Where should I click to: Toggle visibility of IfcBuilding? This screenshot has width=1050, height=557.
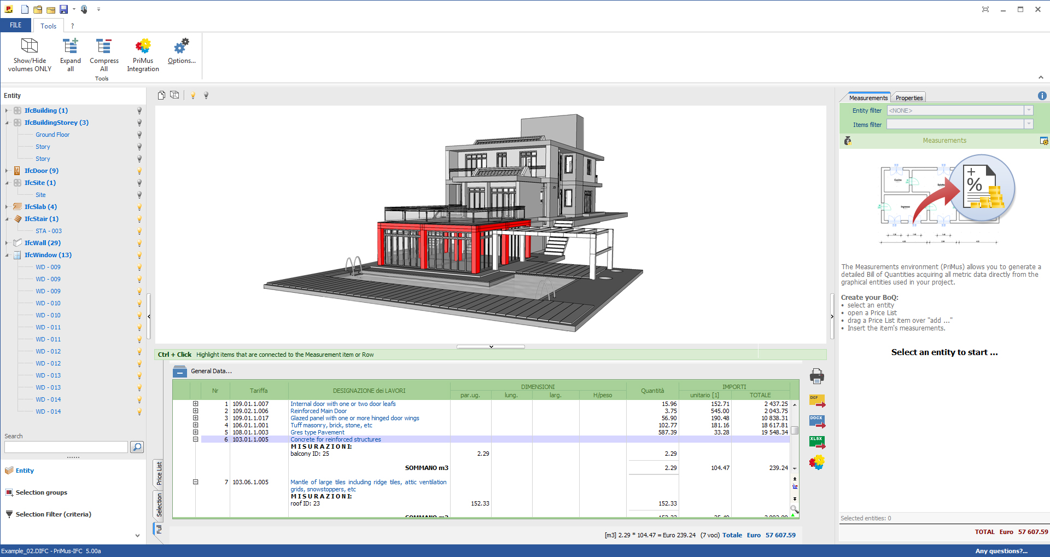[x=139, y=111]
